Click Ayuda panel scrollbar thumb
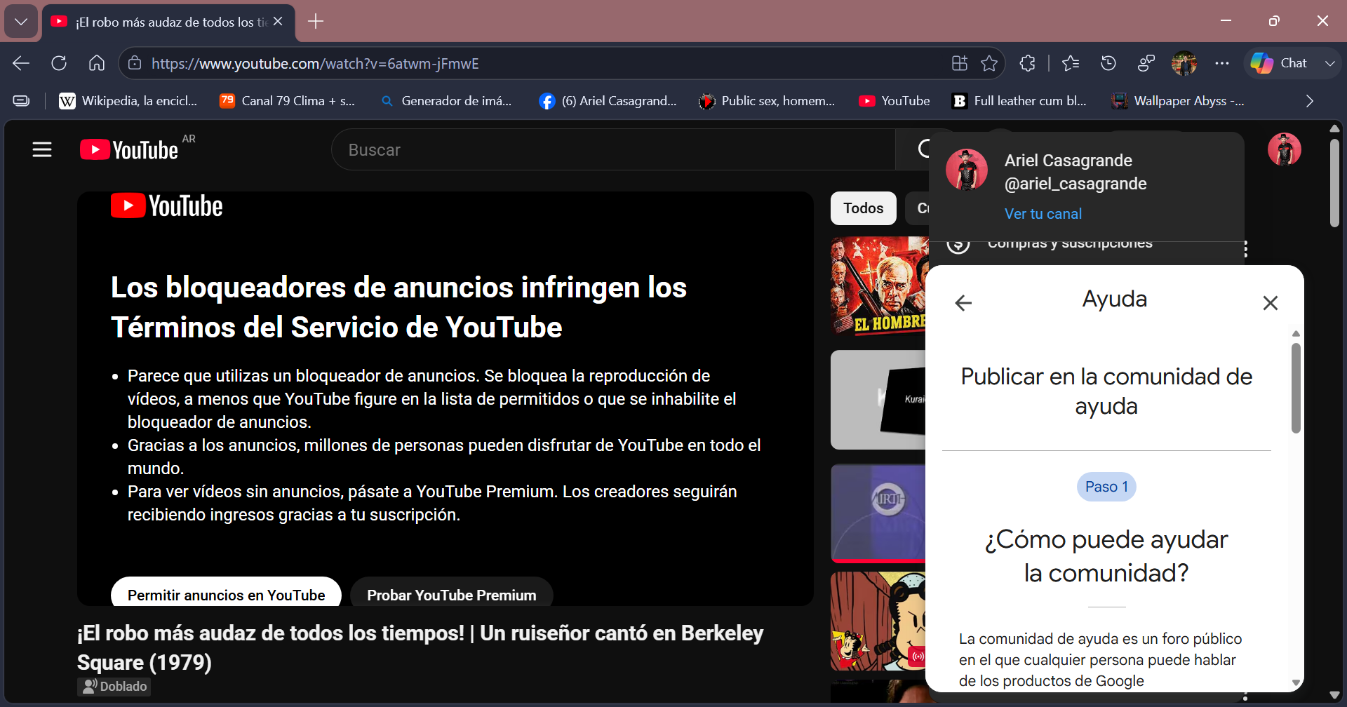Image resolution: width=1347 pixels, height=707 pixels. click(x=1296, y=388)
